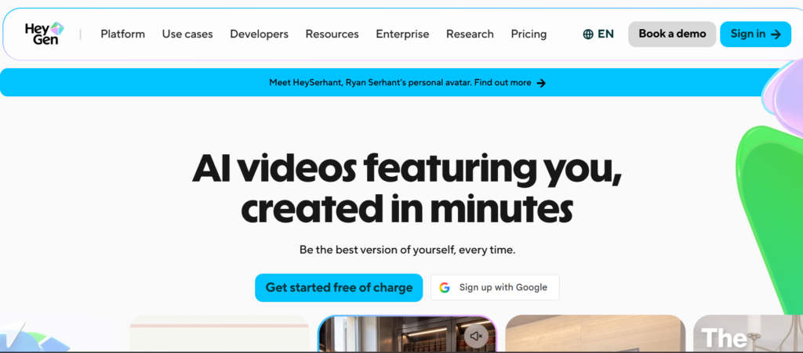
Task: Click Sign up with Google
Action: [495, 287]
